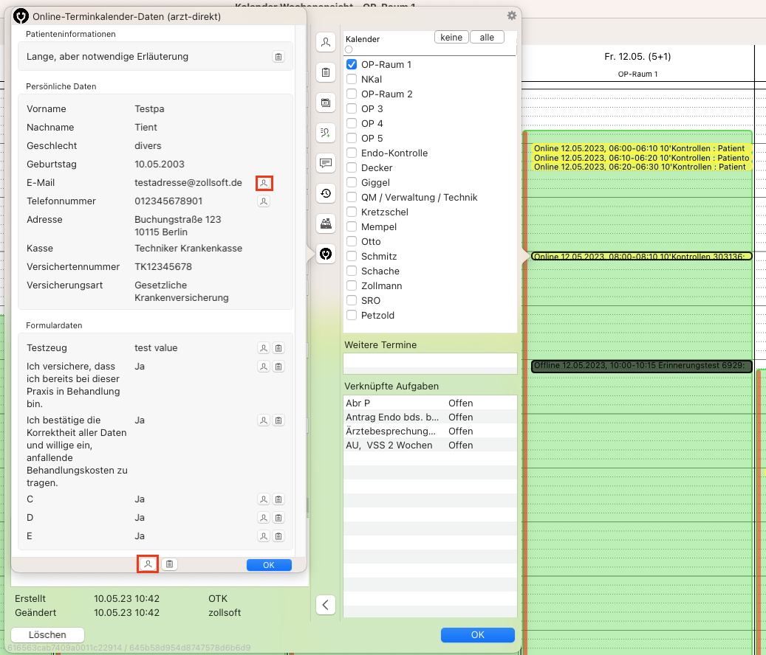Click transfer-all patient icon in bottom bar
This screenshot has height=655, width=766.
click(148, 564)
